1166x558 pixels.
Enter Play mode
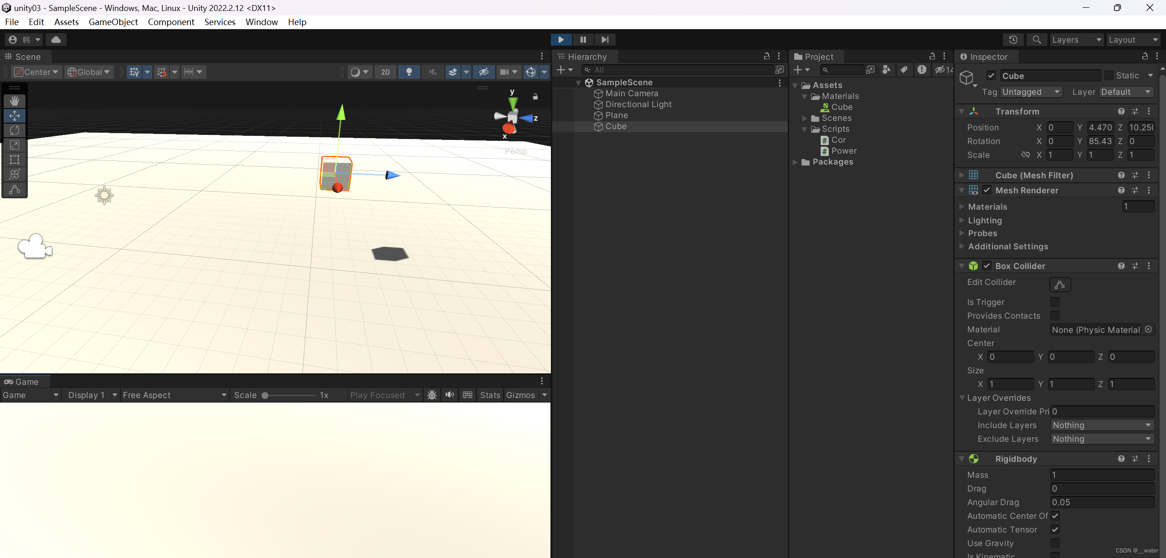click(561, 40)
